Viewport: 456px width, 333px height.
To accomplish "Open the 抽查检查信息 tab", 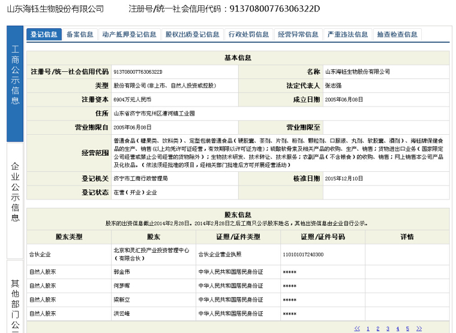I will coord(397,34).
